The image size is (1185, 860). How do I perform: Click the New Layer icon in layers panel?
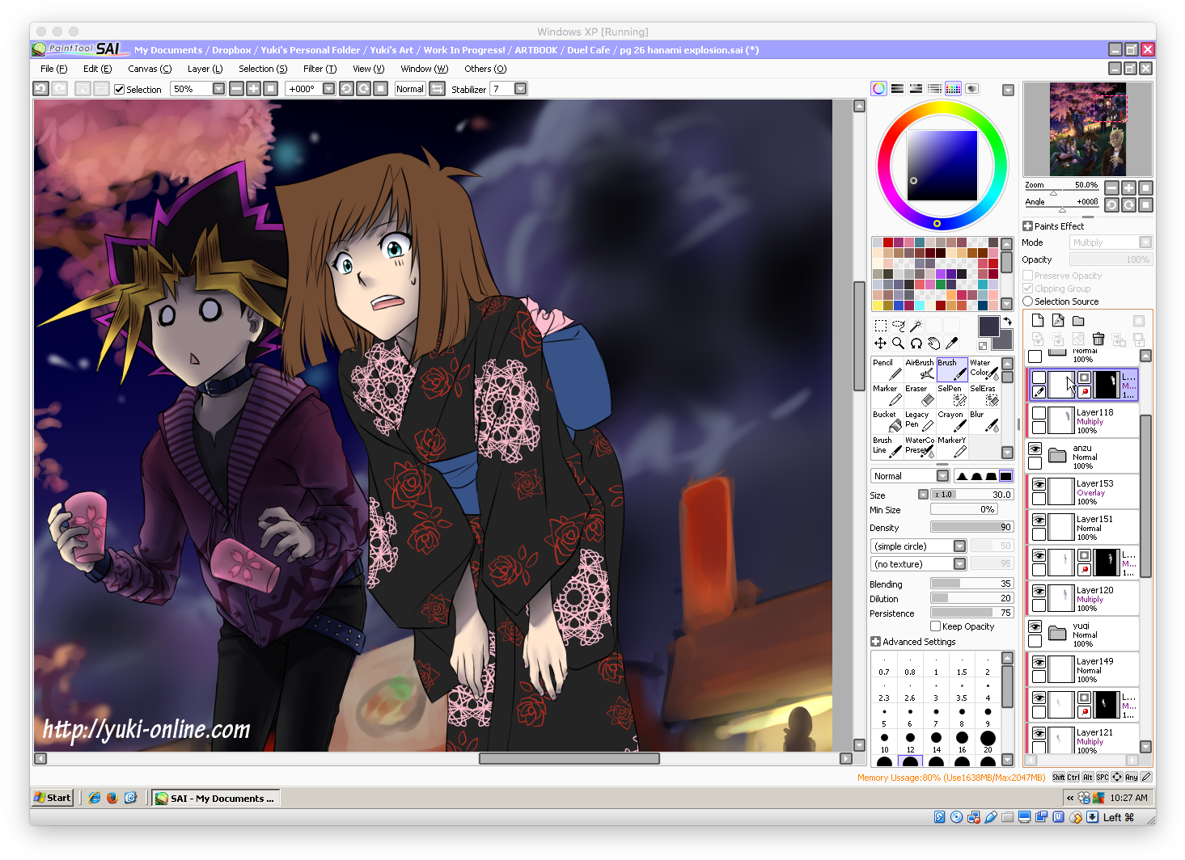click(x=1038, y=320)
